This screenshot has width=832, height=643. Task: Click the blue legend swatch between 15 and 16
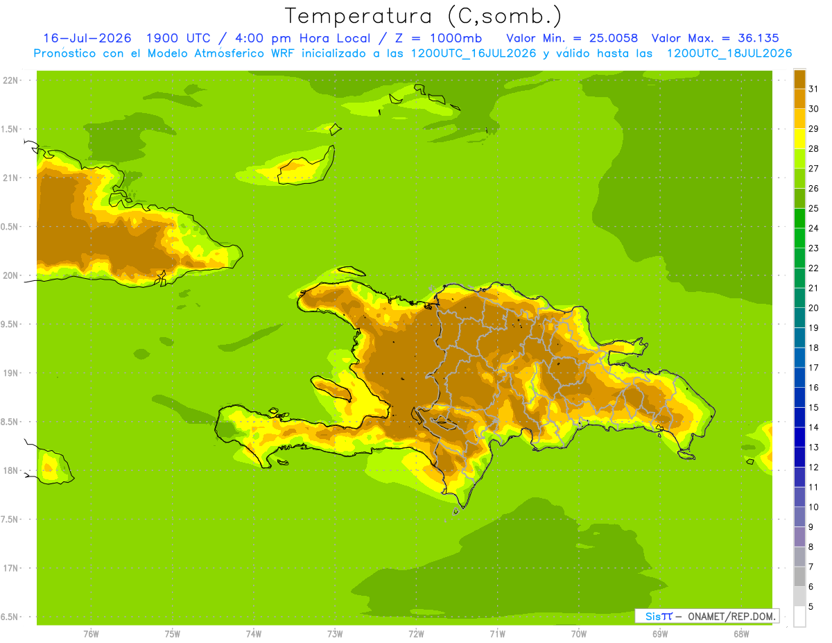point(799,397)
